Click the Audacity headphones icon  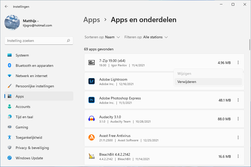(92, 119)
